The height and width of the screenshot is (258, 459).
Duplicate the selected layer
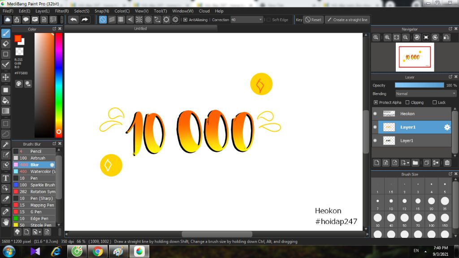coord(427,163)
